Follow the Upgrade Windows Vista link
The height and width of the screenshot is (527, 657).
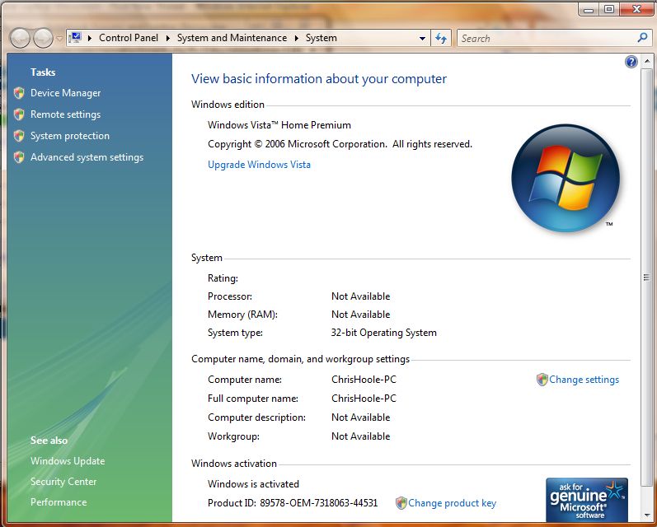[259, 165]
